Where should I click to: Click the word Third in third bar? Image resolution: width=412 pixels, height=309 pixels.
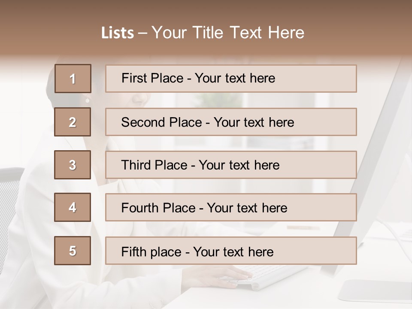[136, 165]
